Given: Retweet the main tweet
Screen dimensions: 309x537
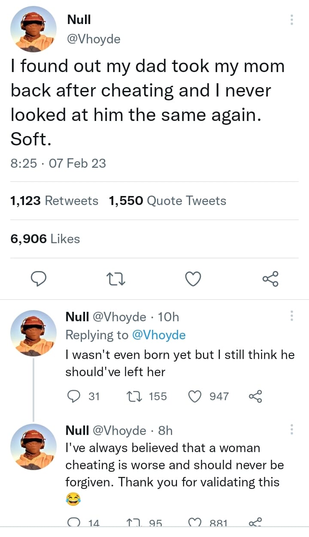Looking at the screenshot, I should [116, 279].
